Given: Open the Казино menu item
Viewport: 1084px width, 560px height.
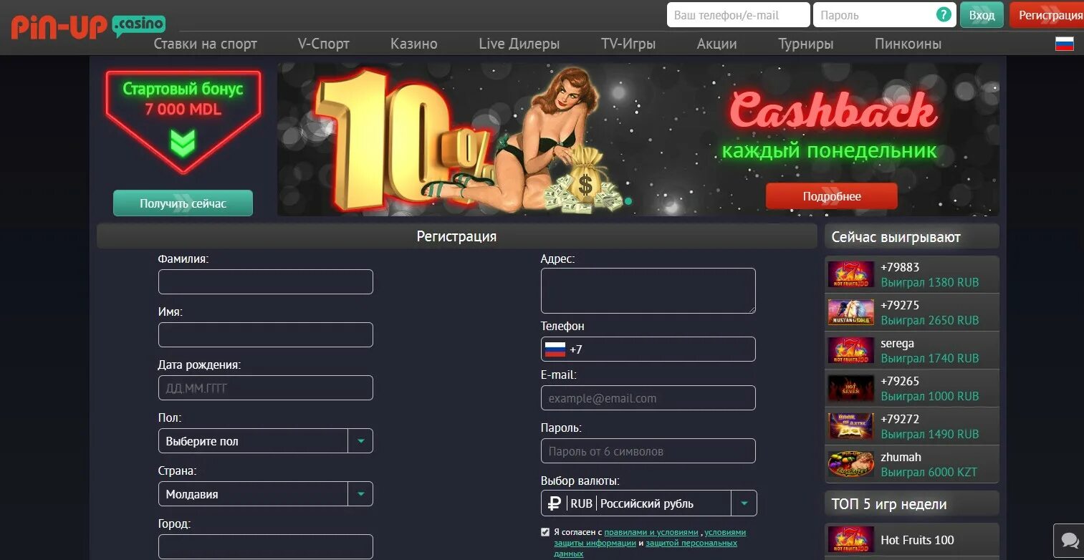Looking at the screenshot, I should click(x=414, y=44).
